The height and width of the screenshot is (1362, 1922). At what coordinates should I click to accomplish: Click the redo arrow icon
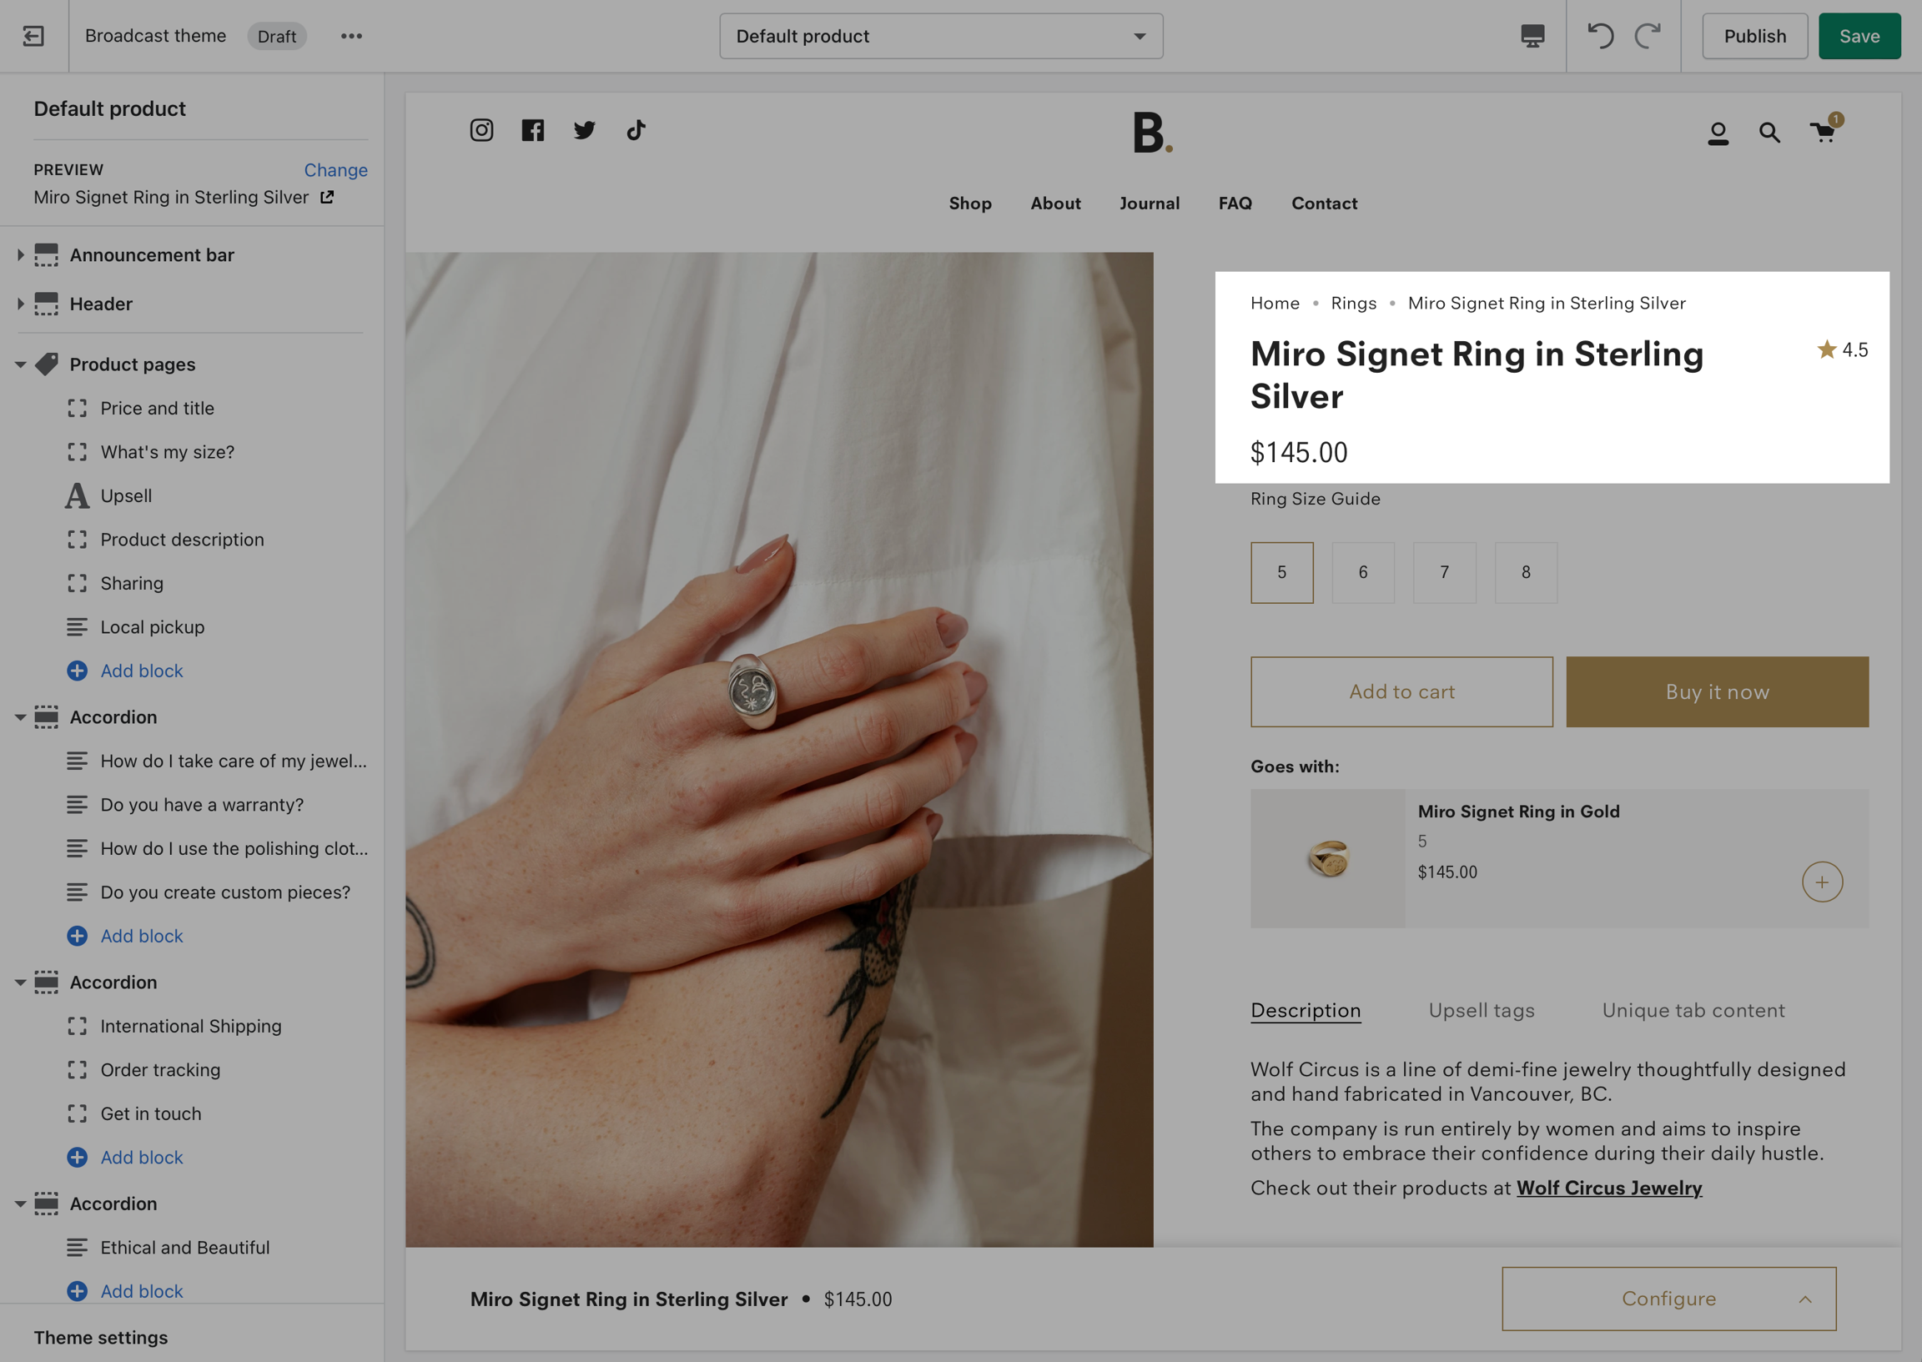point(1648,36)
